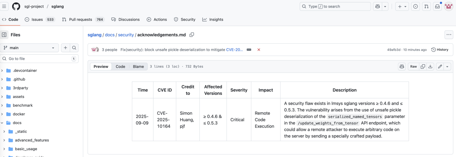Collapse the Files side panel
Screen dimensions: 456x157
(x=4, y=35)
